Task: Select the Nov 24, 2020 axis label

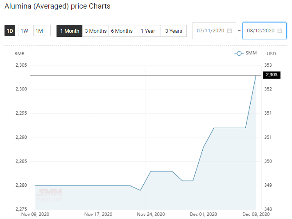Action: pyautogui.click(x=151, y=214)
